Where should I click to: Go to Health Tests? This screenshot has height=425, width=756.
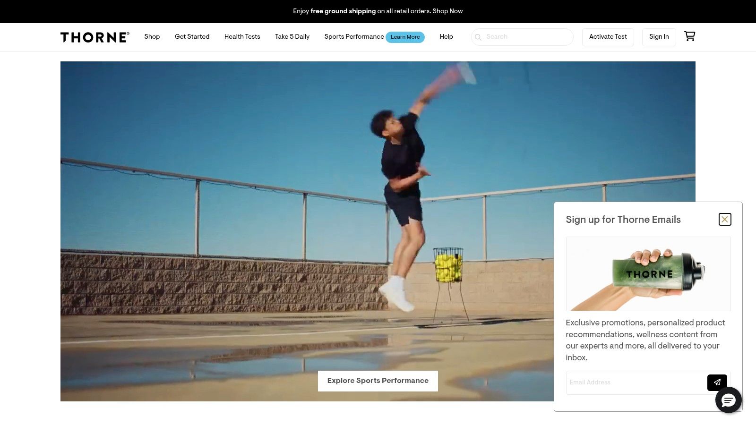click(242, 37)
